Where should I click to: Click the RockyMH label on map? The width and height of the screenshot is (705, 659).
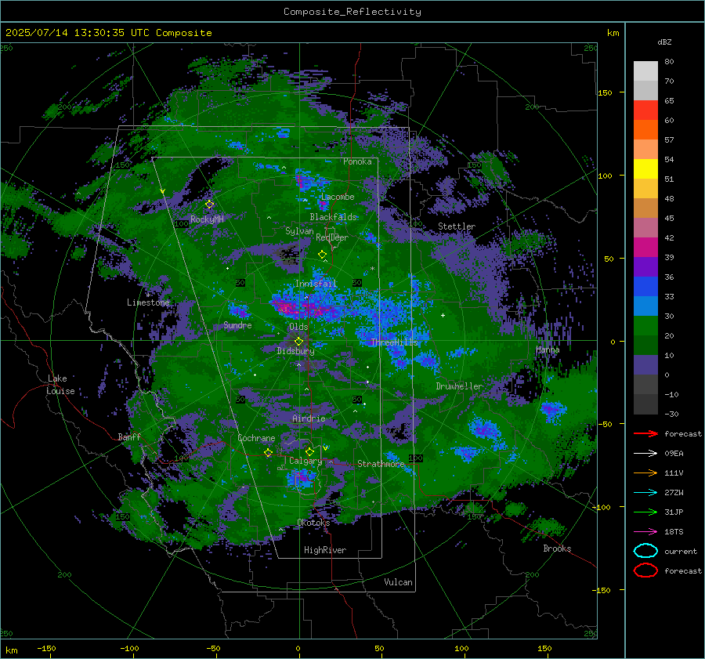(x=207, y=219)
